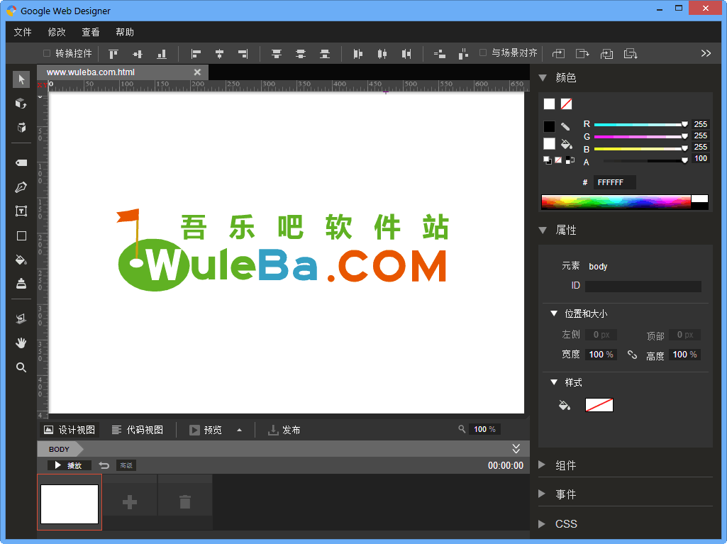This screenshot has width=727, height=544.
Task: Select the Pen tool
Action: click(21, 187)
